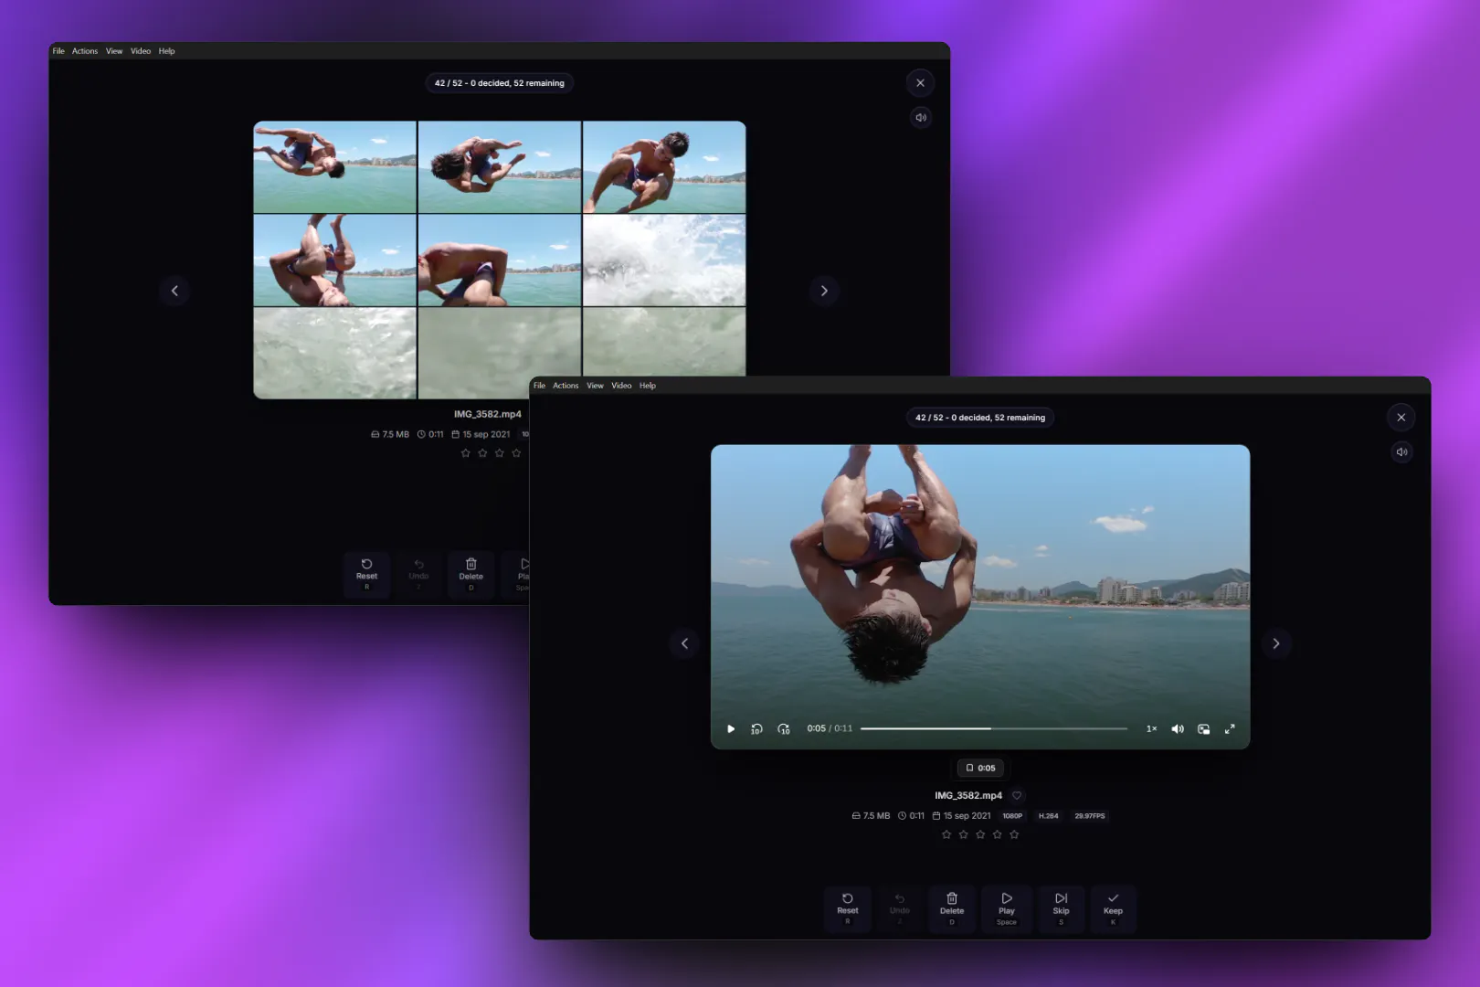Viewport: 1480px width, 987px height.
Task: Enable picture-in-picture mode in the player
Action: point(1204,728)
